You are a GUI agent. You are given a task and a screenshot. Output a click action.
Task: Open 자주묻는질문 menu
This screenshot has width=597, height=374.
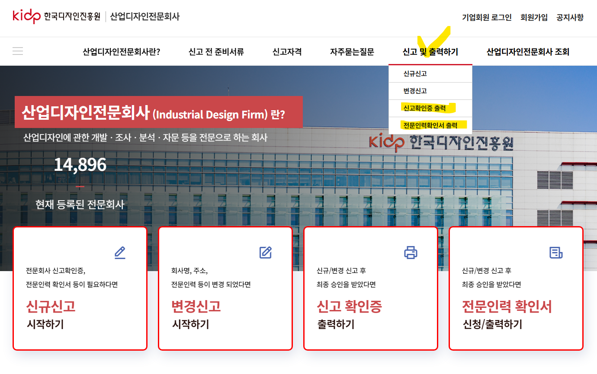point(352,52)
